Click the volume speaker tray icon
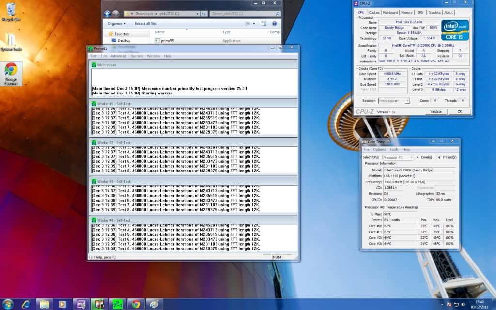Screen dimensions: 496x310 pos(464,305)
